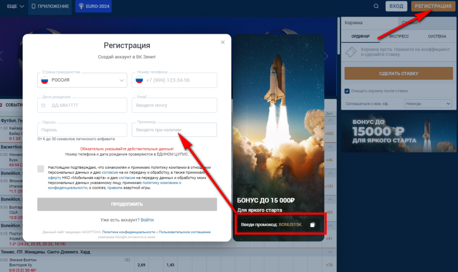Open Пользовательское соглашение link
This screenshot has width=458, height=272.
pos(185,232)
